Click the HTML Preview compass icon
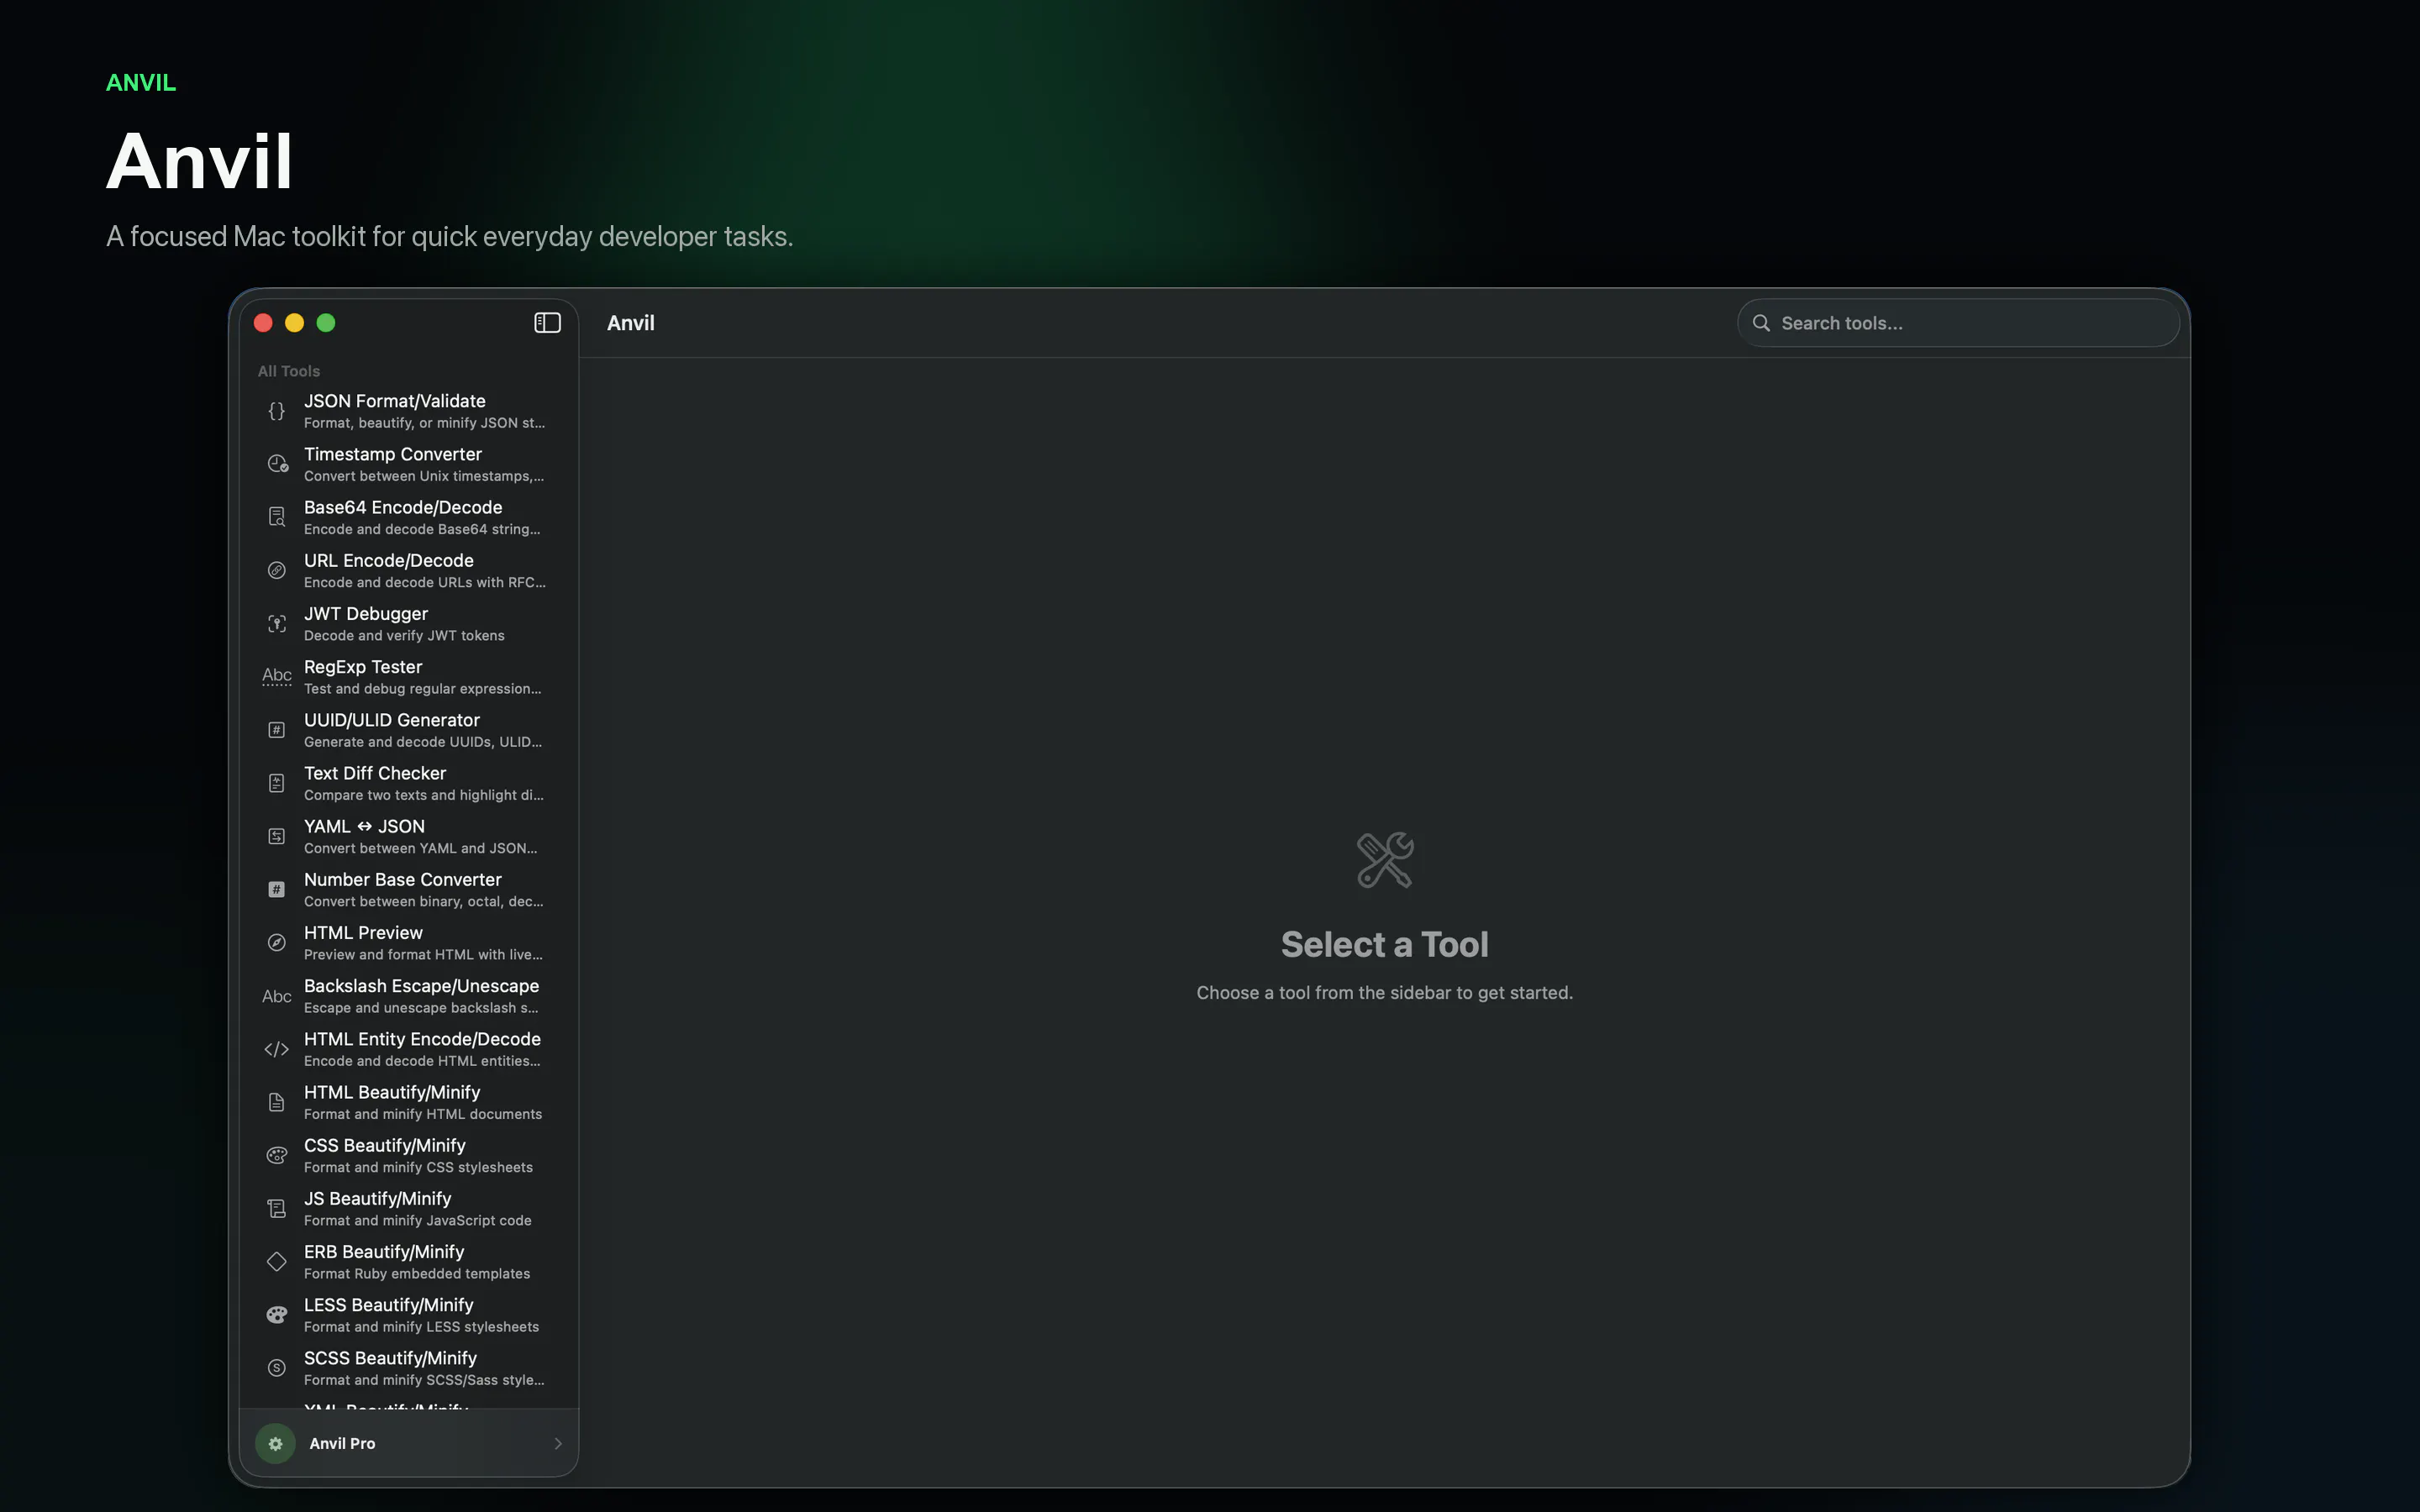 [x=277, y=942]
